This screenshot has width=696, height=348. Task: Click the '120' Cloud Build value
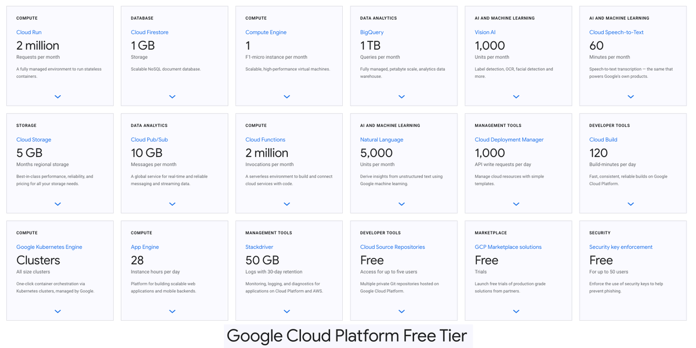tap(599, 153)
